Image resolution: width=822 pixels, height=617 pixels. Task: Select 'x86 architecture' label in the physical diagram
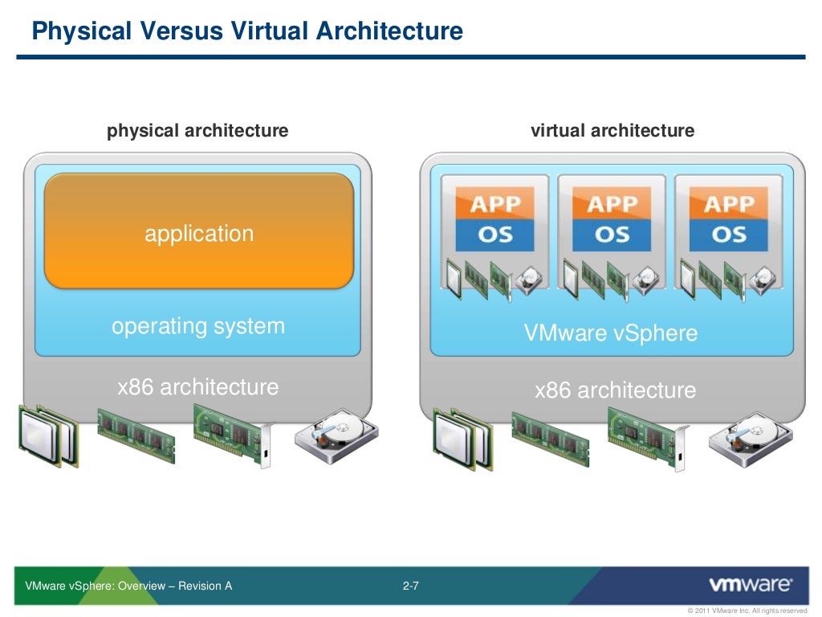click(x=197, y=387)
